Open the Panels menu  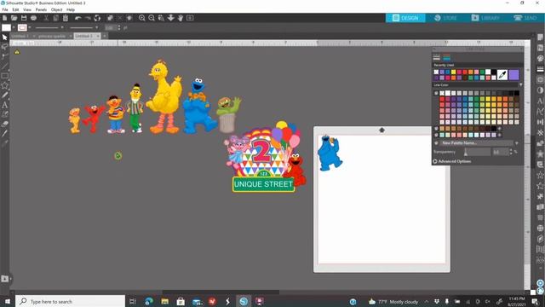tap(41, 9)
